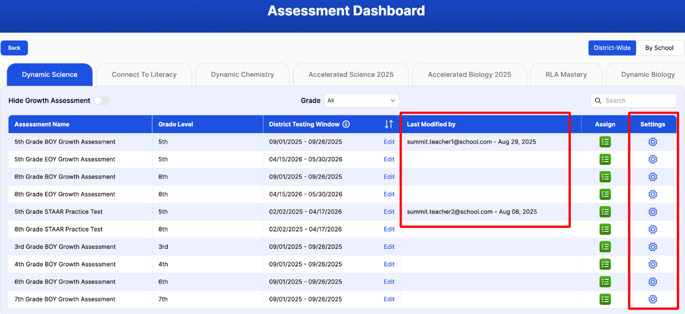685x314 pixels.
Task: Click assign icon for 5th Grade EOY Growth Assessment
Action: 605,159
